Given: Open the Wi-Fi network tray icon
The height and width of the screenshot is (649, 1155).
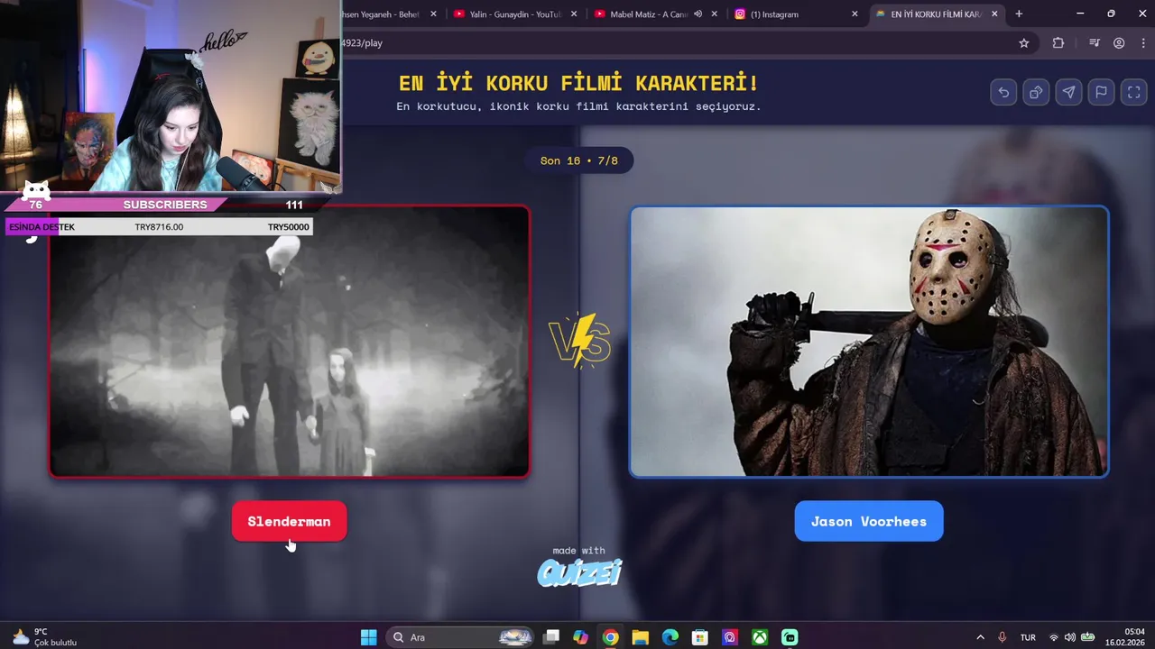Looking at the screenshot, I should (1053, 637).
